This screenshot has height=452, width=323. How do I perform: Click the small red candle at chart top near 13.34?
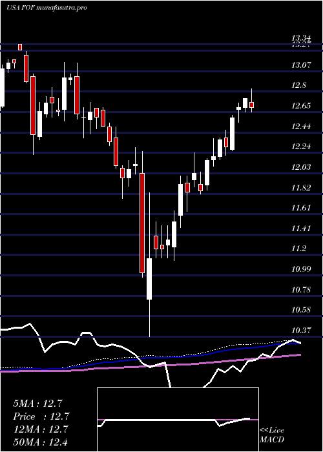[20, 47]
